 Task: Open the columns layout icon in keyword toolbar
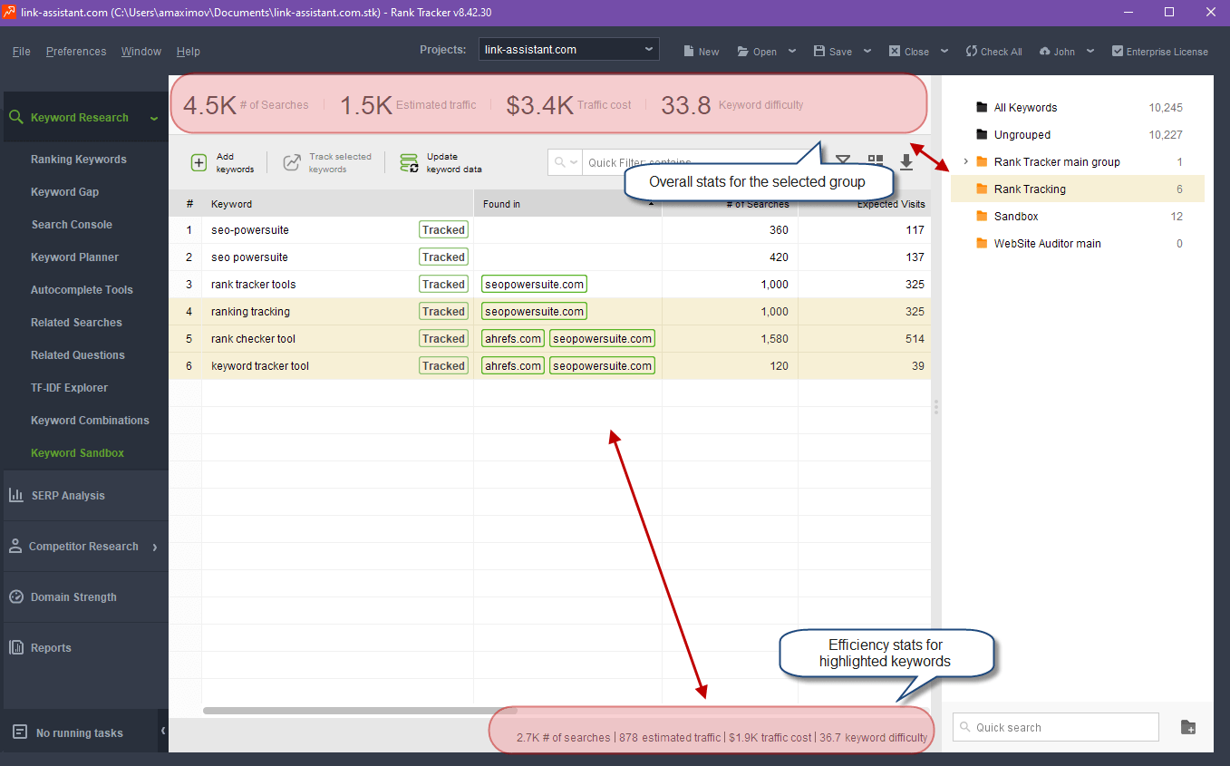pyautogui.click(x=875, y=162)
